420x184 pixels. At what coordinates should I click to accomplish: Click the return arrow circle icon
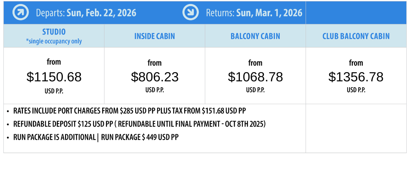191,13
